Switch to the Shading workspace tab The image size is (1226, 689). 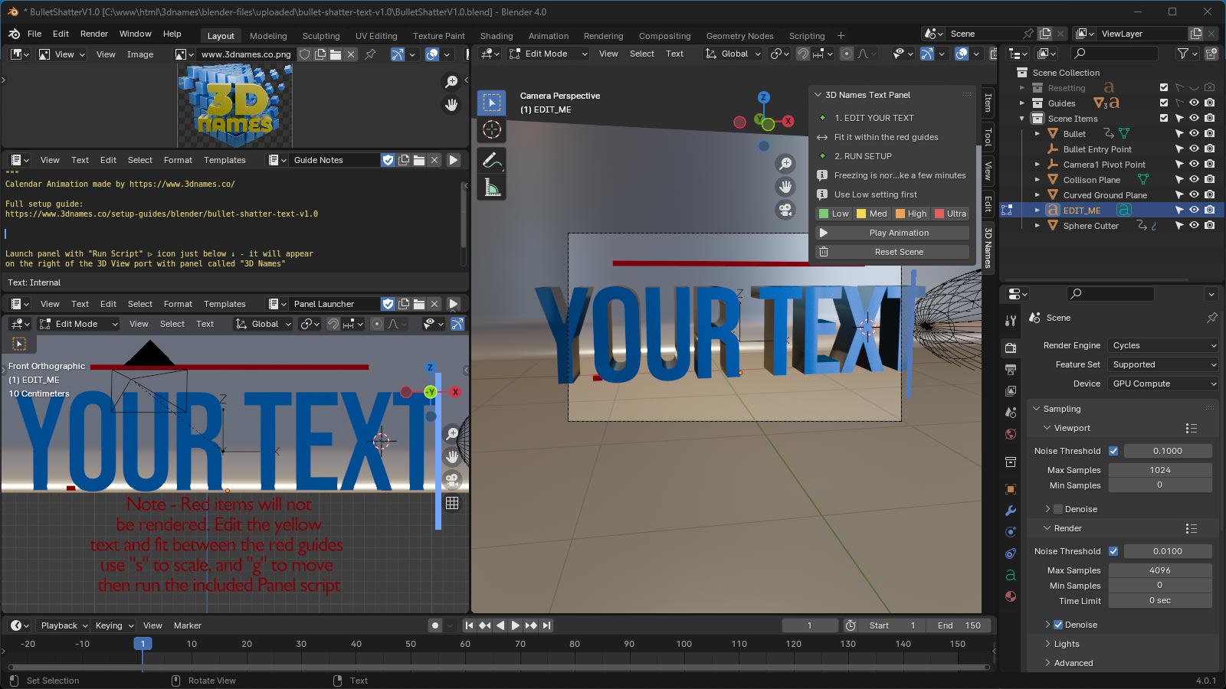497,35
